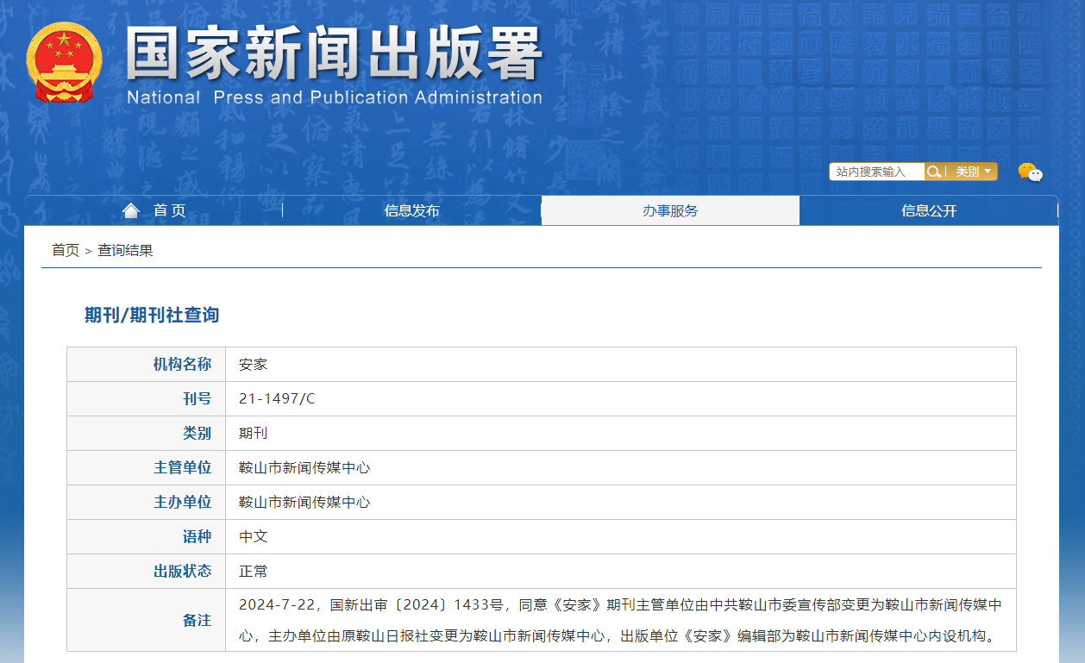Click the 机构名称 label cell
Viewport: 1085px width, 663px height.
(147, 364)
